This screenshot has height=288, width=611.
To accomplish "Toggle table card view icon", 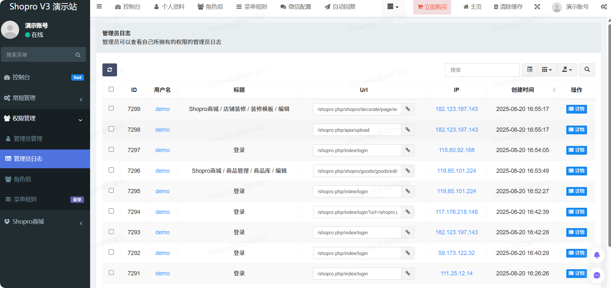I will (530, 70).
